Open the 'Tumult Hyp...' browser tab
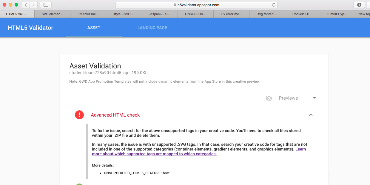 click(x=336, y=14)
